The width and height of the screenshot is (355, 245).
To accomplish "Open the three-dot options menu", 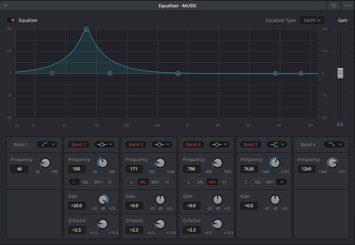I will coord(348,6).
